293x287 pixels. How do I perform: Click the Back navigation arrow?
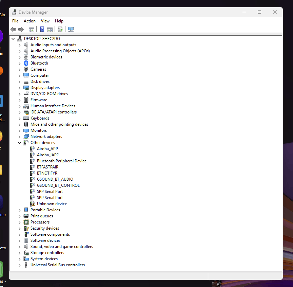tap(13, 29)
